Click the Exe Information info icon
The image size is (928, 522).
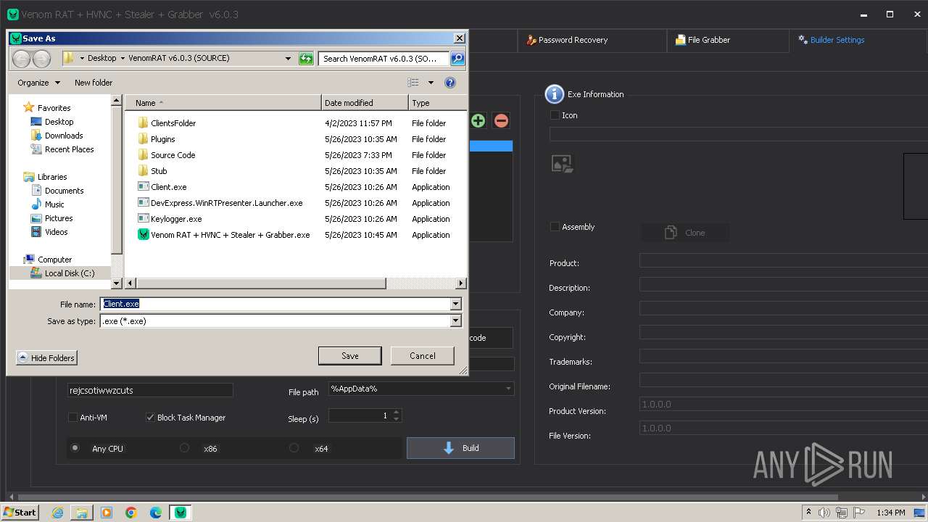click(554, 94)
